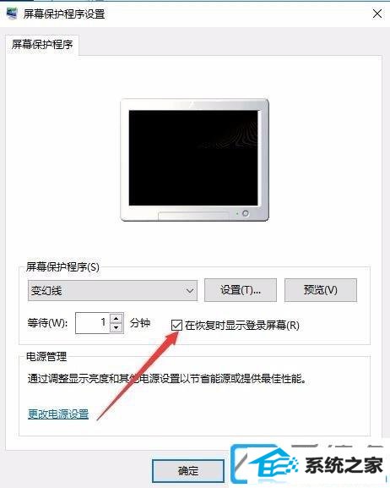This screenshot has height=488, width=390.
Task: Click the screen saver settings title icon
Action: click(12, 14)
